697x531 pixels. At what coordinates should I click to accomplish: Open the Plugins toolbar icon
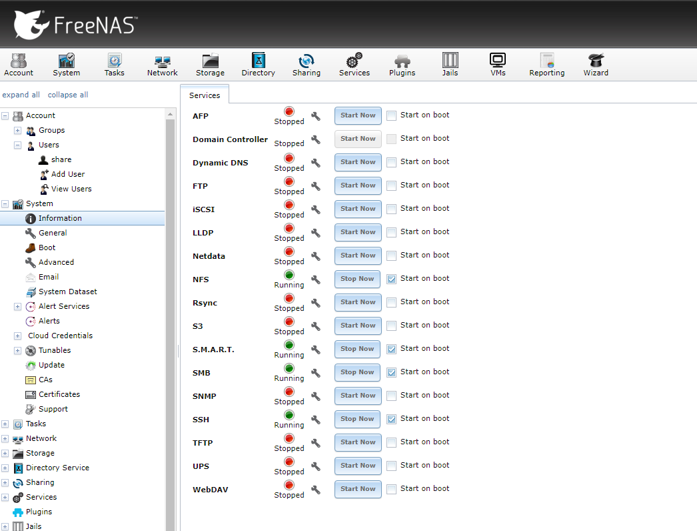(x=402, y=65)
